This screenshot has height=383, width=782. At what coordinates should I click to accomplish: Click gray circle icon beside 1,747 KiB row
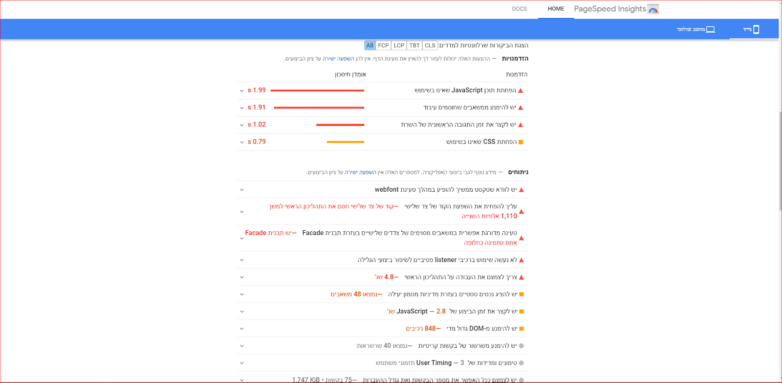pos(521,380)
